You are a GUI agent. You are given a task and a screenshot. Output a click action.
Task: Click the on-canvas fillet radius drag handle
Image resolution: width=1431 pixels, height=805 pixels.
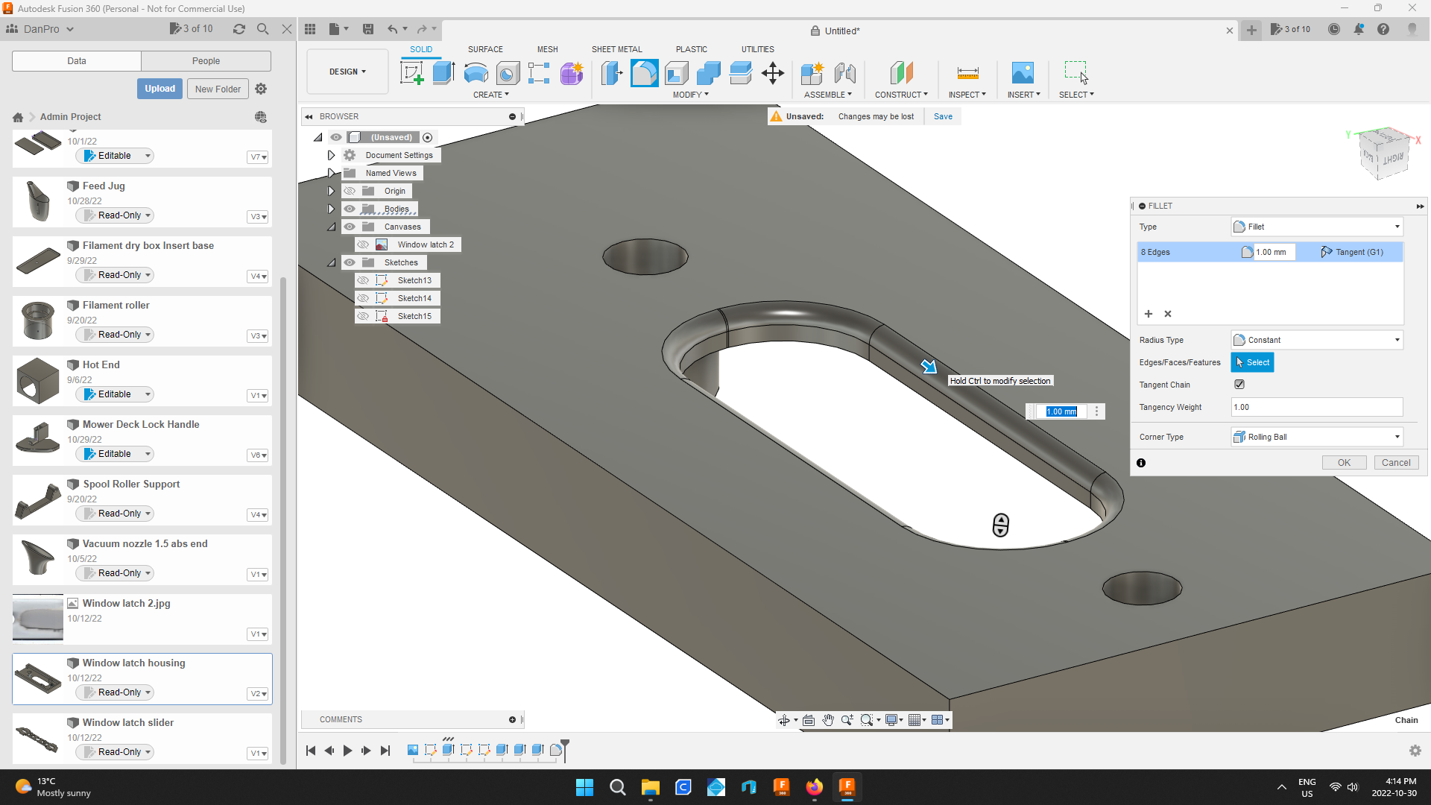[1000, 525]
